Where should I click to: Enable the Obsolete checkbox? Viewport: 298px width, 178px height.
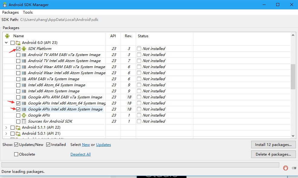(16, 154)
